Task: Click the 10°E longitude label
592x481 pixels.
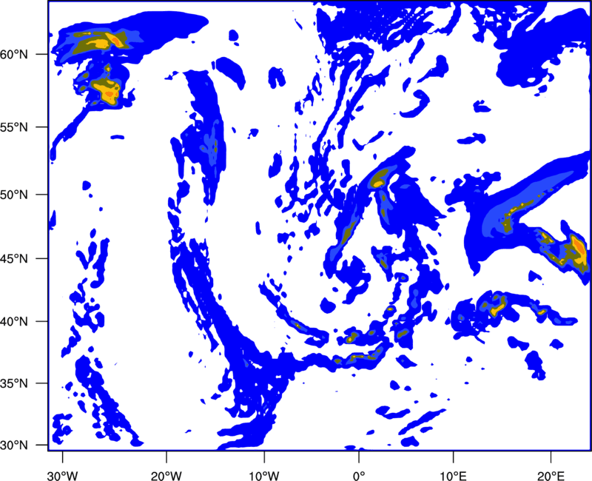Action: click(453, 476)
